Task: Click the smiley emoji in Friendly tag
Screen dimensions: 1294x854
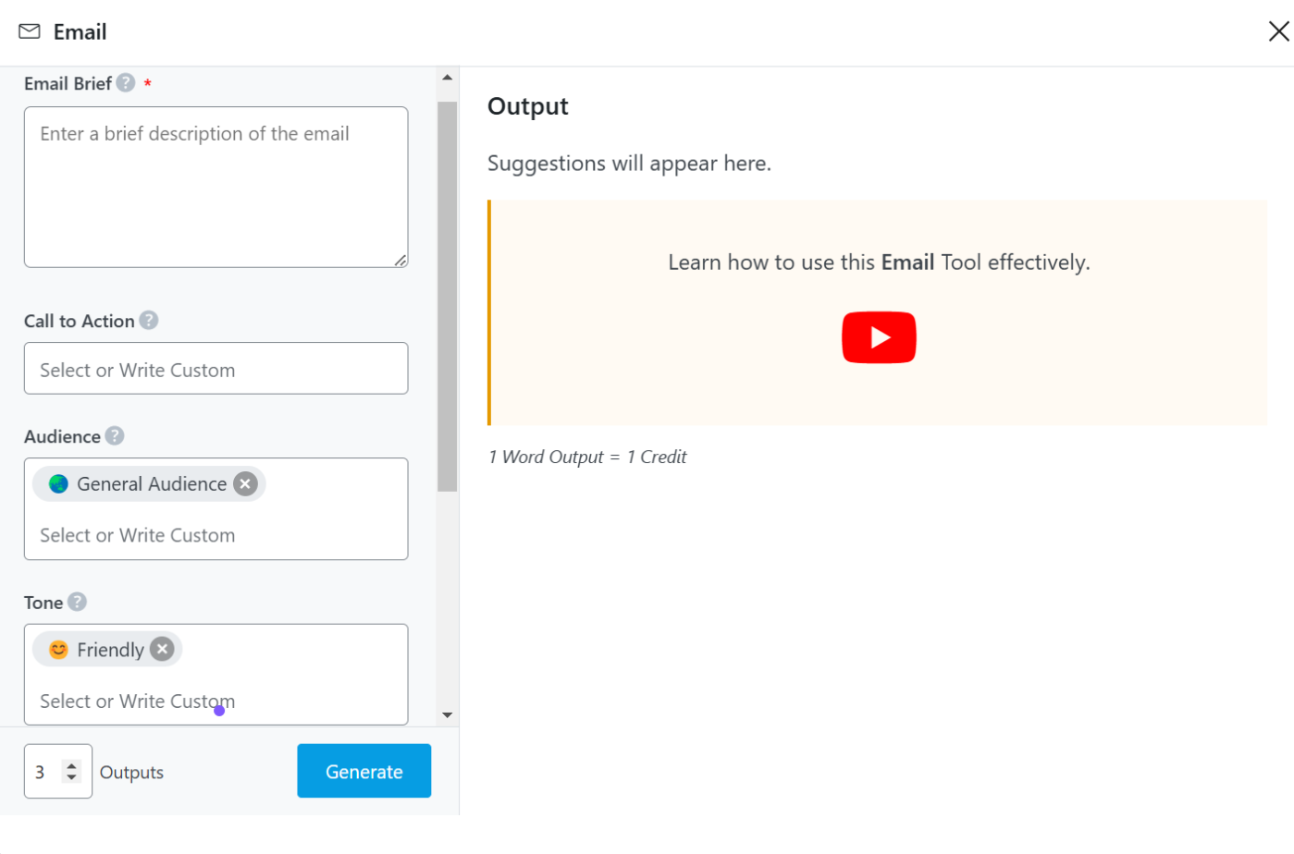Action: [58, 649]
